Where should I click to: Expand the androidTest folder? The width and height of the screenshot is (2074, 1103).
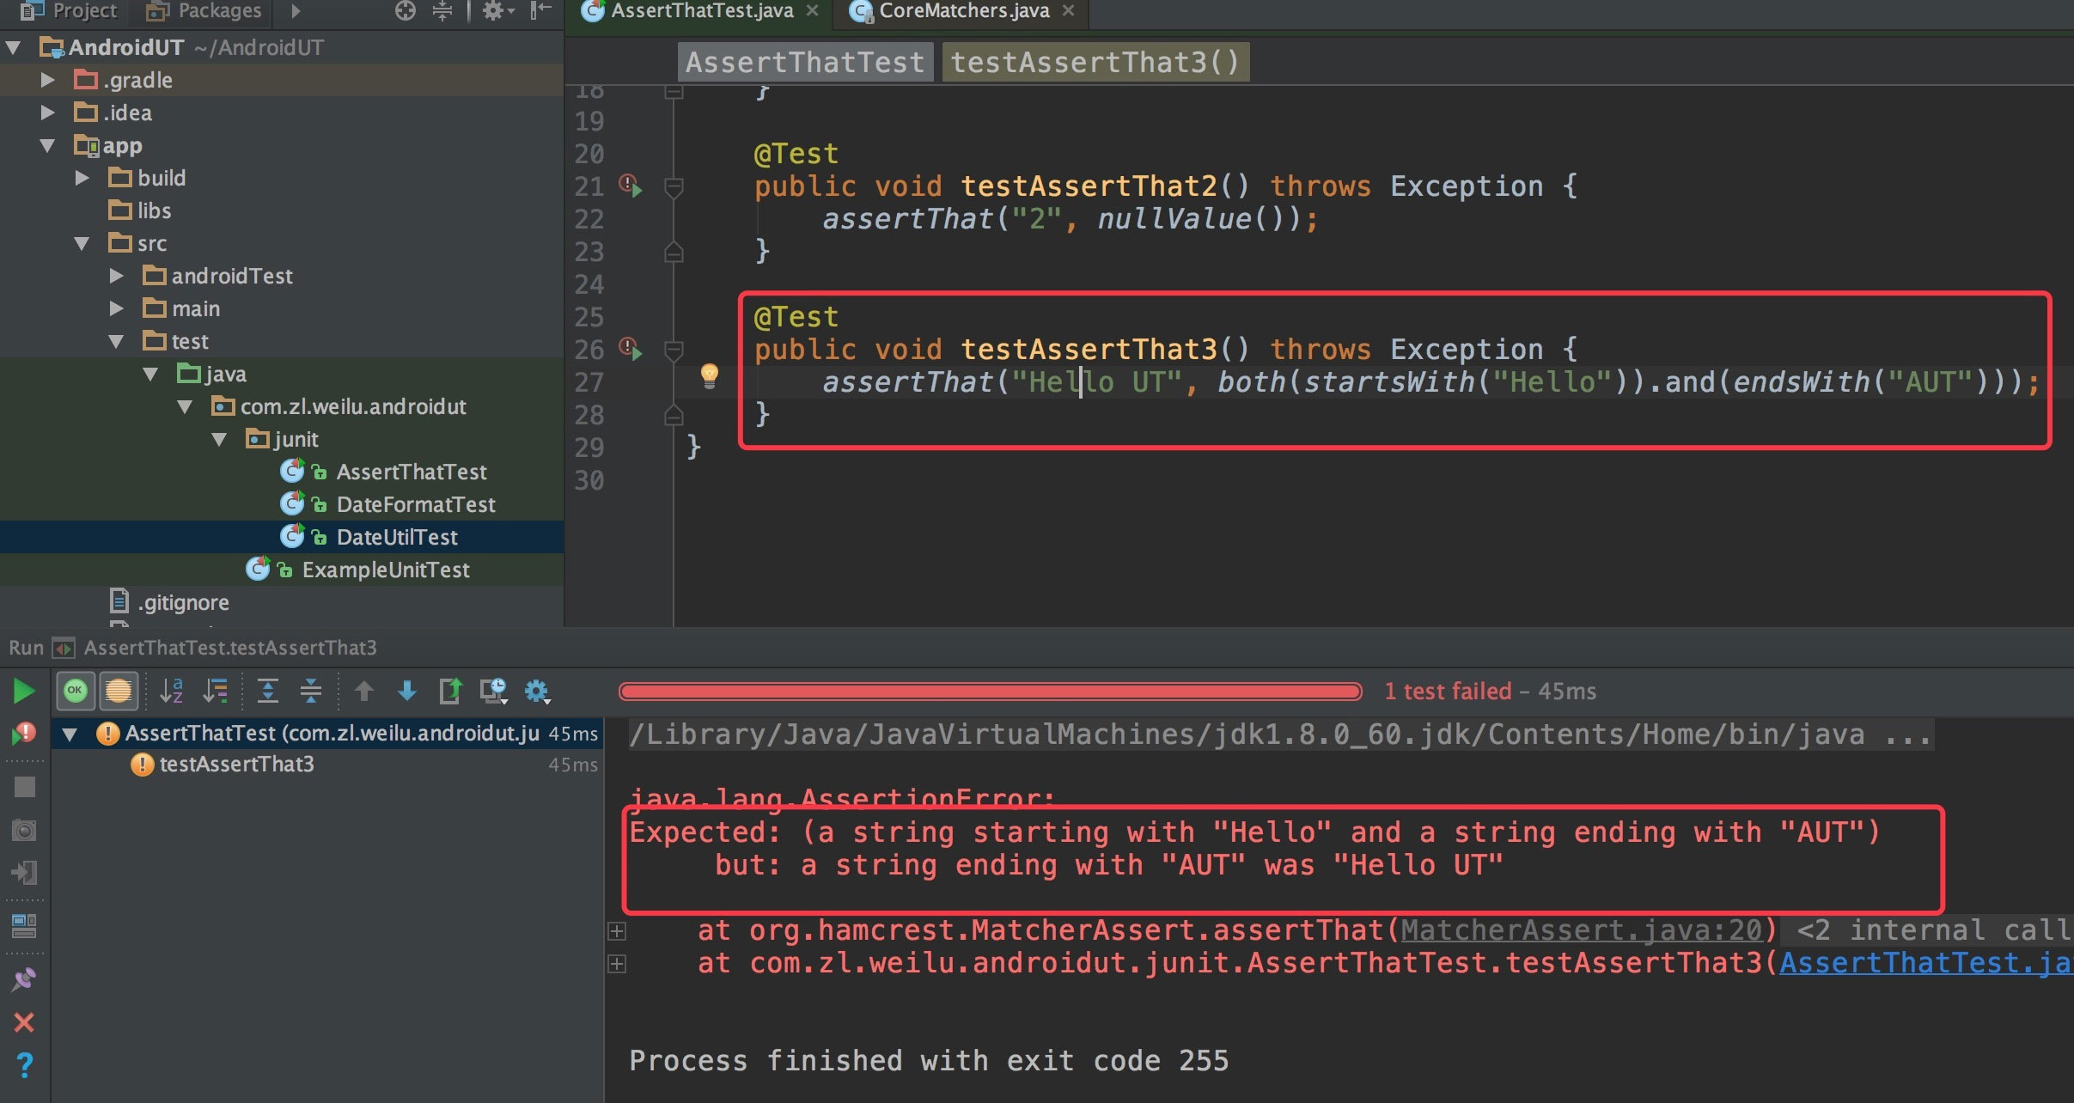pos(117,276)
